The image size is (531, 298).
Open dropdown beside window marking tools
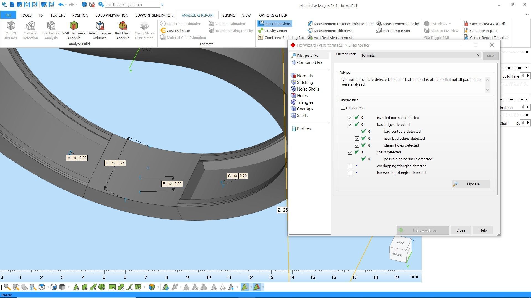(x=144, y=287)
